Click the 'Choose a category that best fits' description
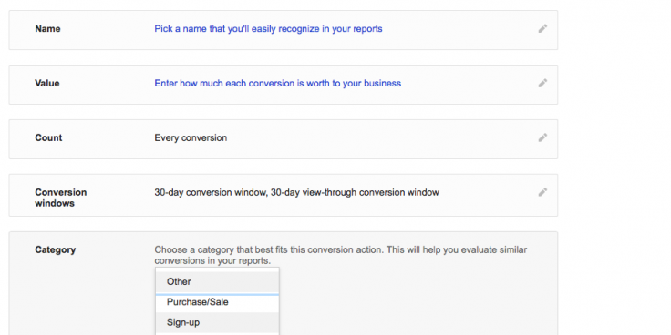 coord(341,255)
